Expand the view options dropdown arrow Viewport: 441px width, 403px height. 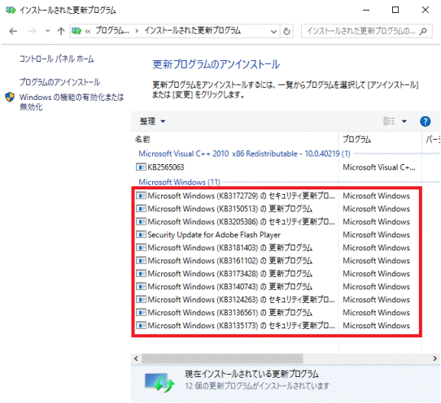404,121
